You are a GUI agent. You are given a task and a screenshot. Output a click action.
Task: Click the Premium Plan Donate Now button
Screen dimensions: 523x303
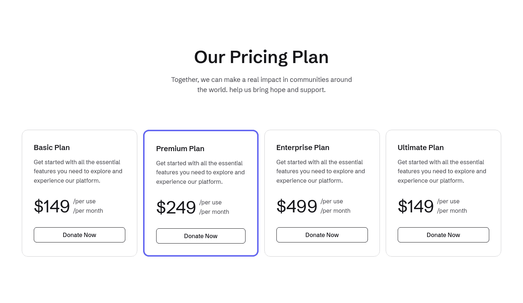click(200, 236)
